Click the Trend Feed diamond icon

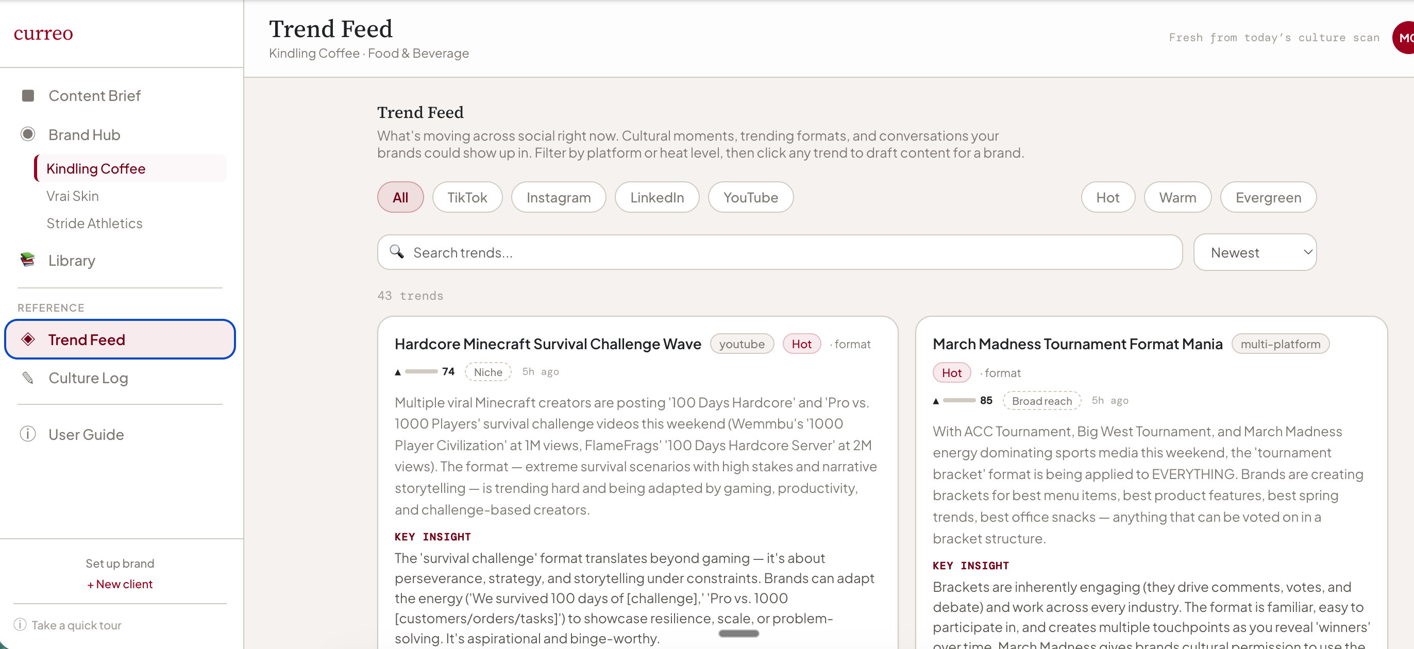pyautogui.click(x=28, y=339)
